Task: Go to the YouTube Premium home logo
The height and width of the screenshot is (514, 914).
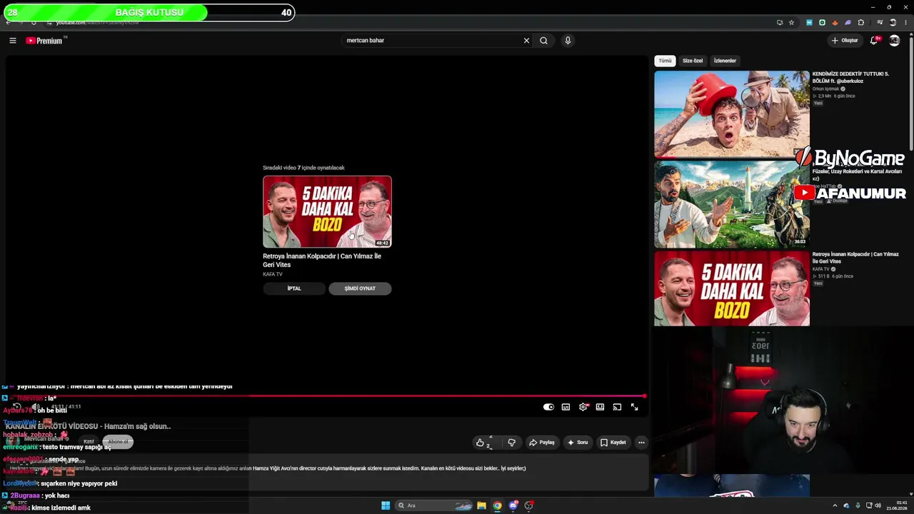Action: pyautogui.click(x=46, y=41)
